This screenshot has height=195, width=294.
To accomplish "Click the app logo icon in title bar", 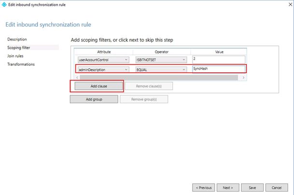I will coord(4,4).
